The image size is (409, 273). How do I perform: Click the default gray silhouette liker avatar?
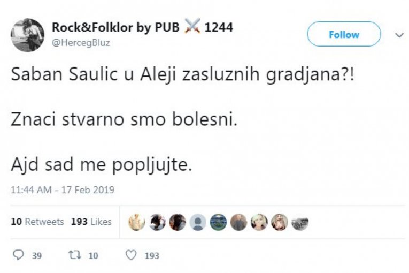[198, 222]
